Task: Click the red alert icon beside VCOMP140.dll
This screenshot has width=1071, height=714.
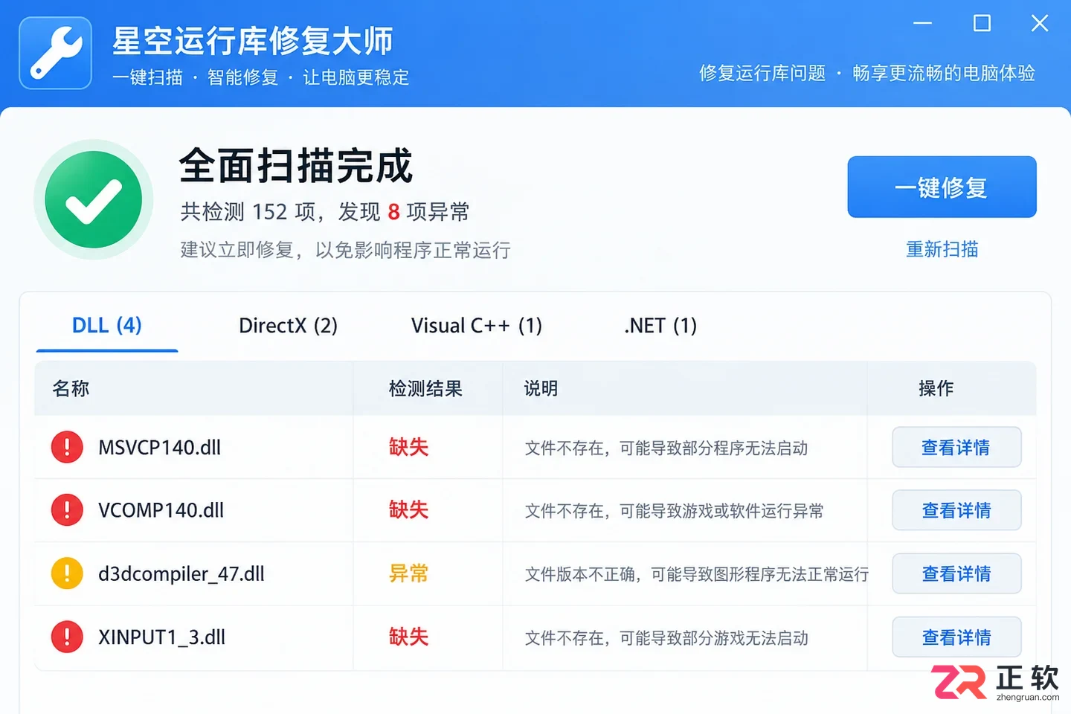Action: point(67,510)
